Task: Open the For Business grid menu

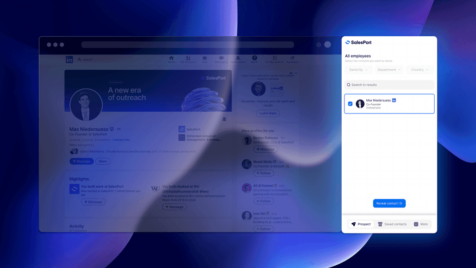Action: 274,60
